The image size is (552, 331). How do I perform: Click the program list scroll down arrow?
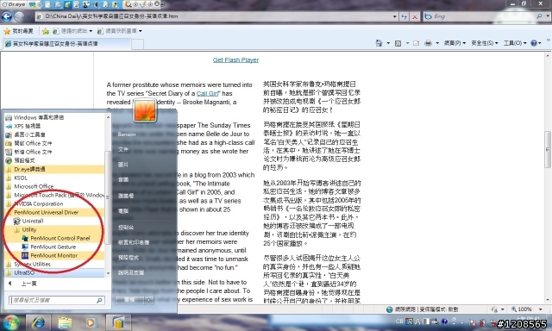(x=108, y=273)
